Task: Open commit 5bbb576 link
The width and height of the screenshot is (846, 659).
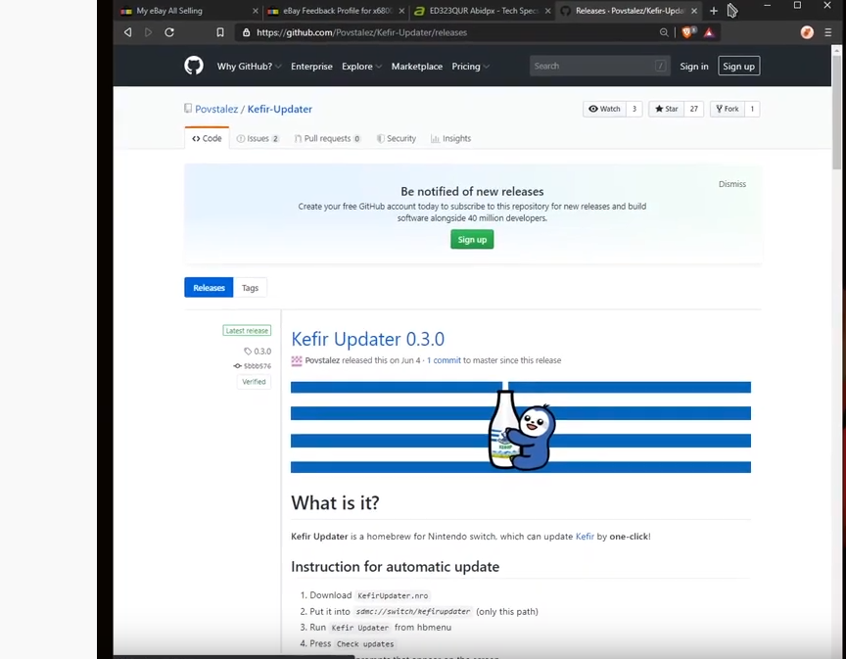Action: coord(253,366)
